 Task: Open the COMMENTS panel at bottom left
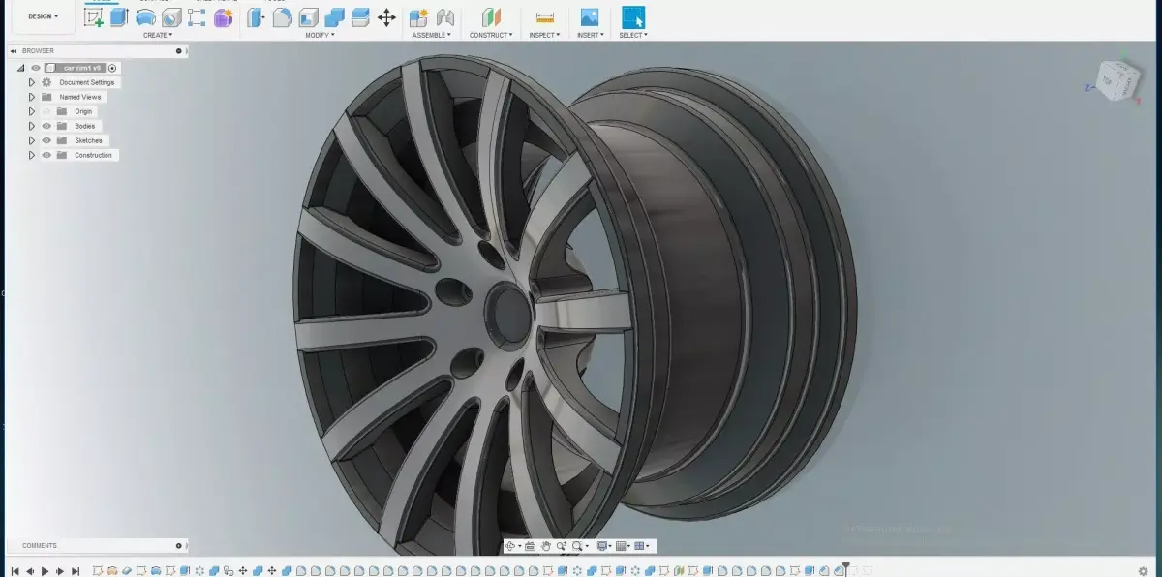[x=39, y=545]
